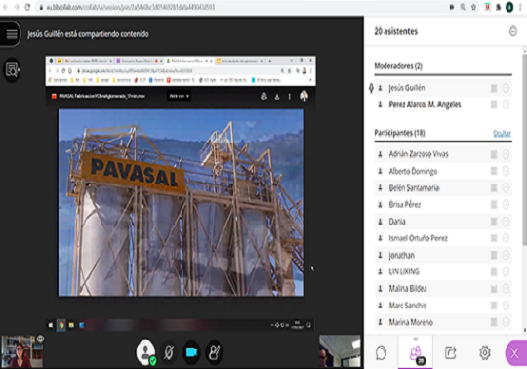Open attendee controls for Malina Bildea
This screenshot has height=369, width=527.
click(x=506, y=289)
